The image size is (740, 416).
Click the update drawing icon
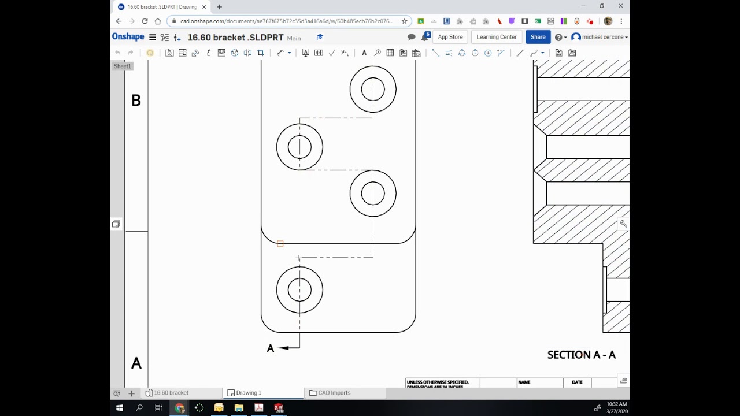pos(150,53)
